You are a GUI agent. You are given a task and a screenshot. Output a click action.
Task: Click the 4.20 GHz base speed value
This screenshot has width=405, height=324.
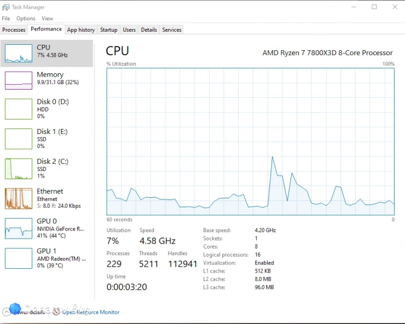point(265,230)
